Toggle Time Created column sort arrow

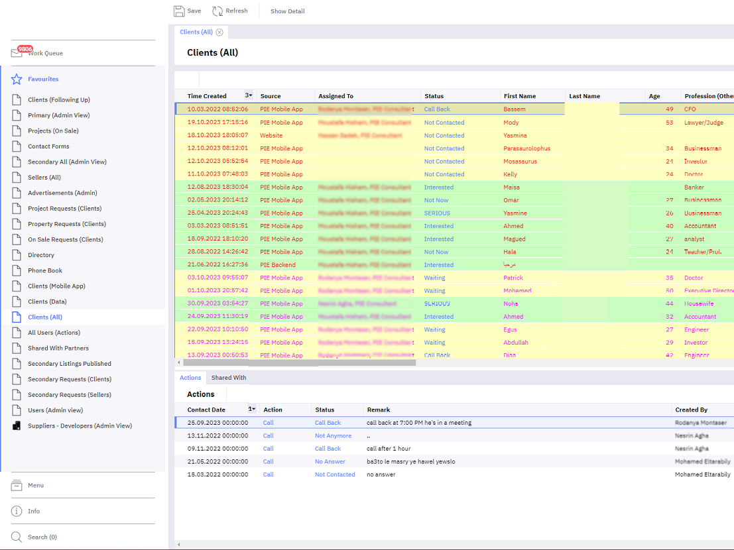click(249, 96)
